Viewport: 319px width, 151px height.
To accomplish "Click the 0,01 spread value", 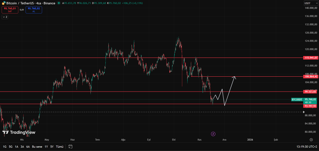I will [22, 10].
